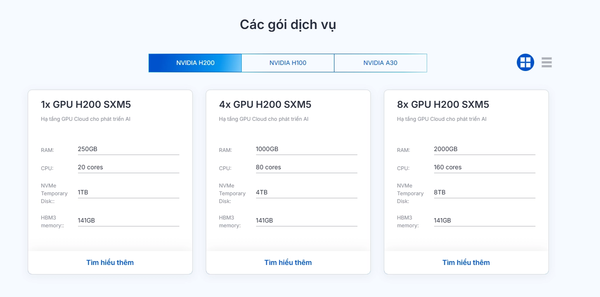Select the NVIDIA A30 tab

pyautogui.click(x=380, y=62)
